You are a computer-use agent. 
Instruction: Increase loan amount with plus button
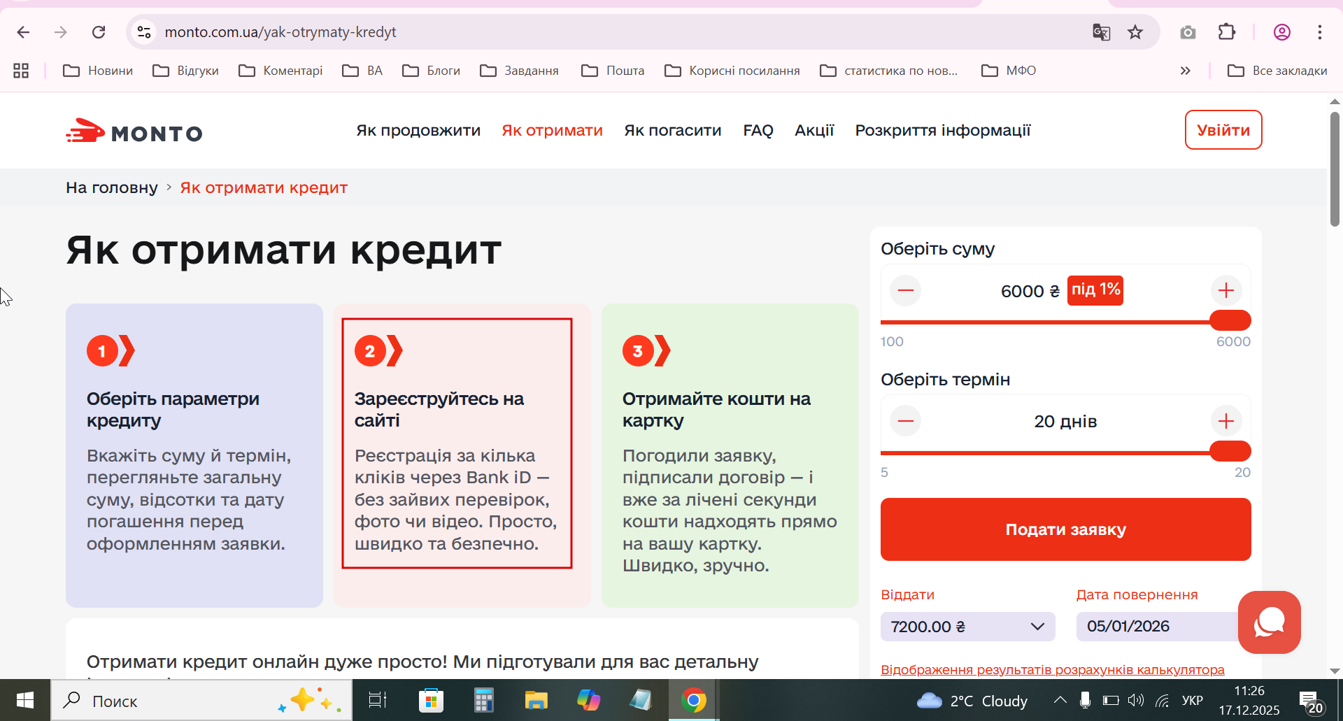[1225, 290]
